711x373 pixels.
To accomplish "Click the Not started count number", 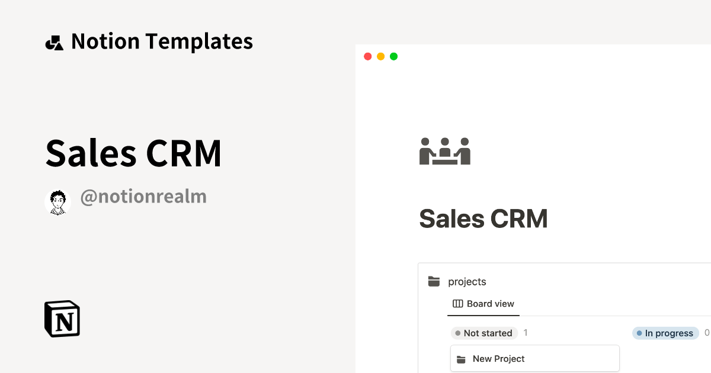I will point(526,333).
